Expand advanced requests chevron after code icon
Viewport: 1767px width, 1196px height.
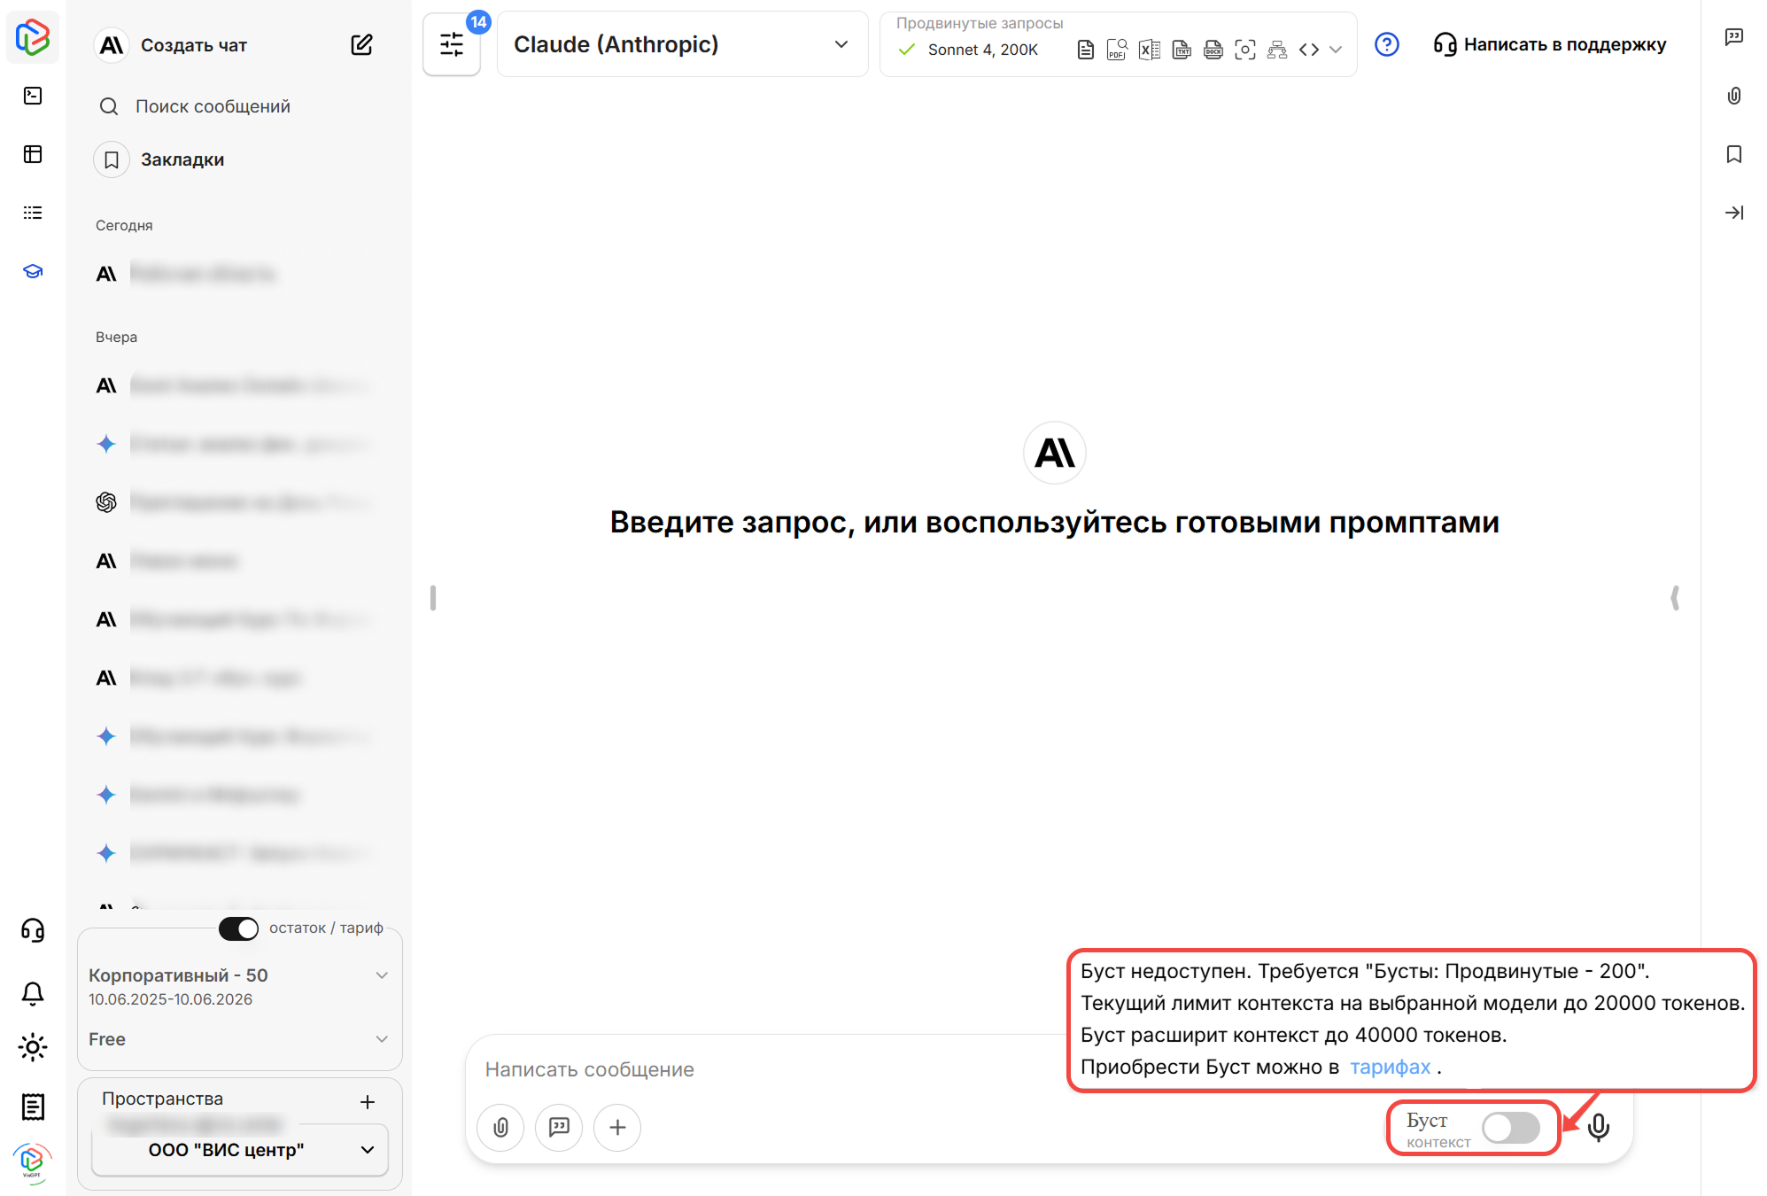(1336, 50)
